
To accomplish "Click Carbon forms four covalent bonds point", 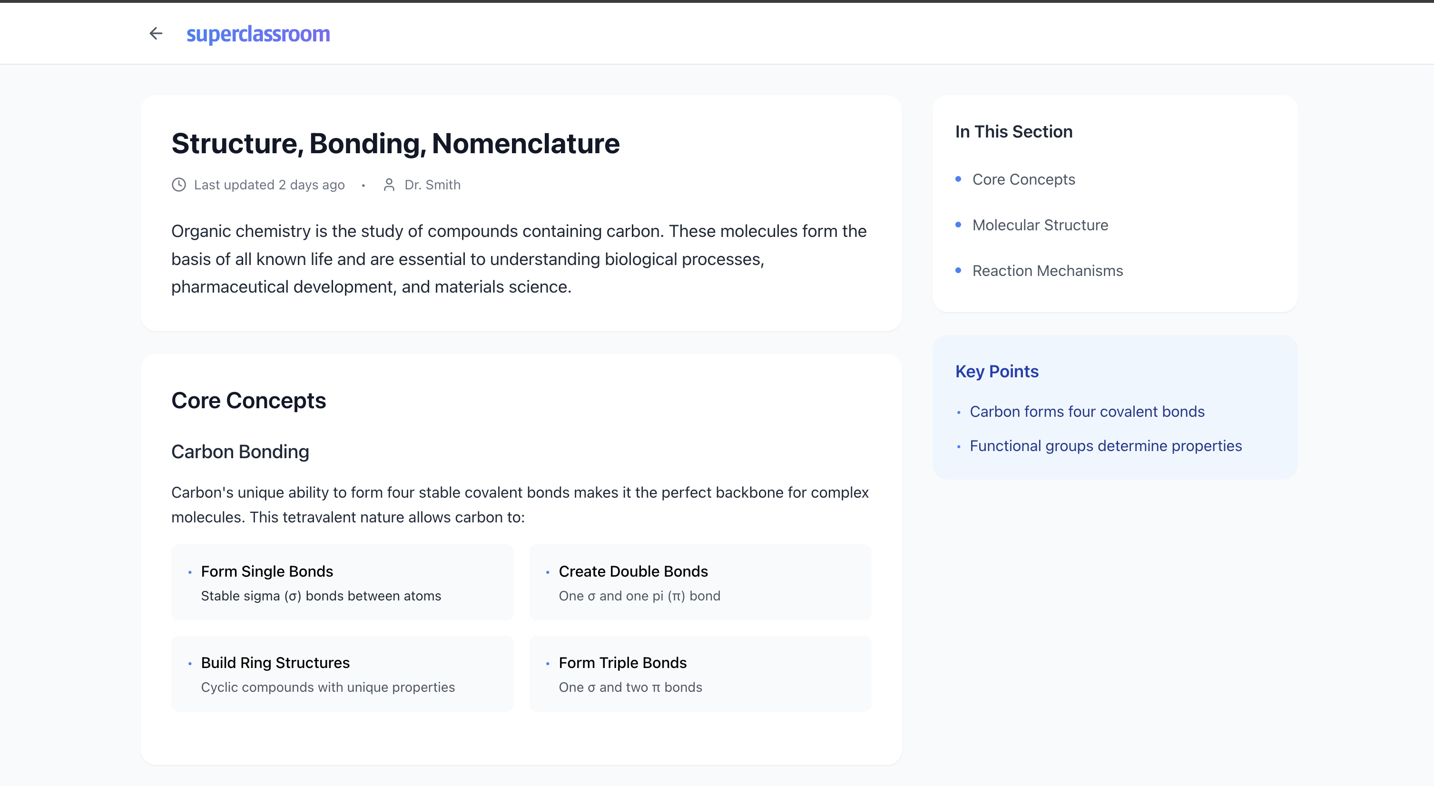I will click(1087, 412).
